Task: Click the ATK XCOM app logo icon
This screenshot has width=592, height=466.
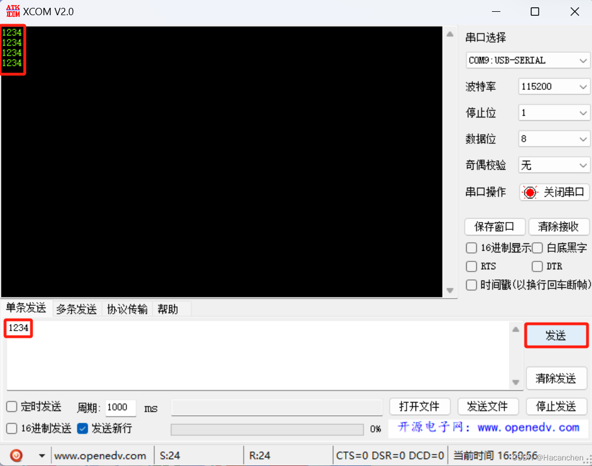Action: pyautogui.click(x=13, y=11)
